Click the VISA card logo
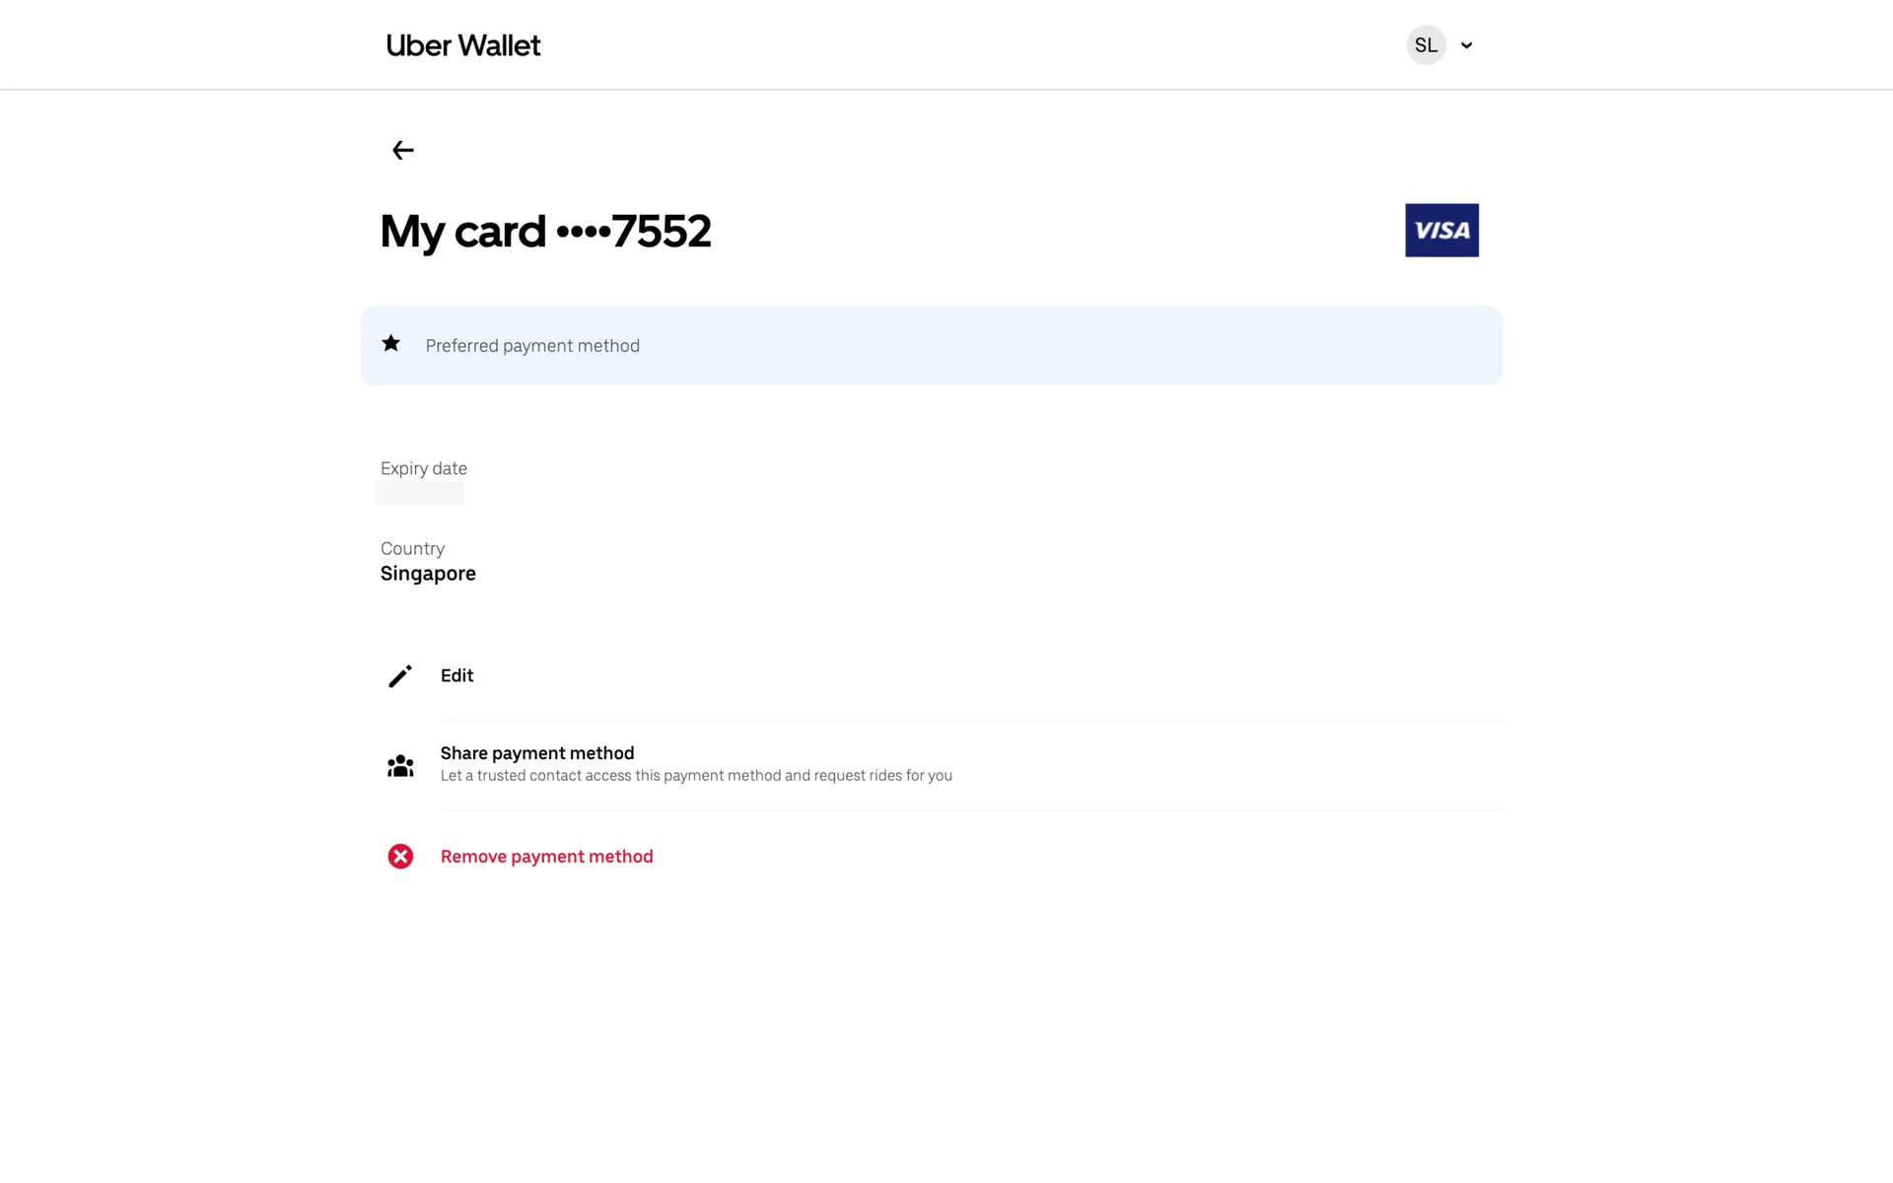 tap(1441, 231)
